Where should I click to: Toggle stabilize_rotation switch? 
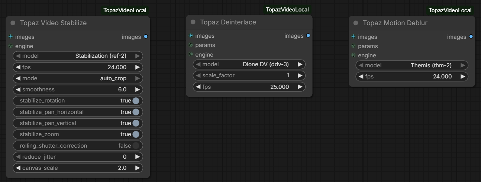click(x=136, y=101)
